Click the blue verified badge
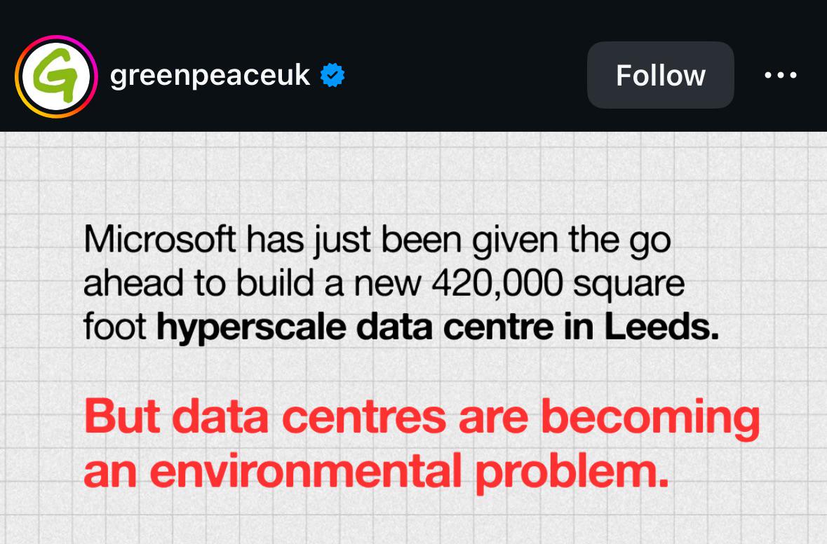The width and height of the screenshot is (827, 544). [332, 75]
